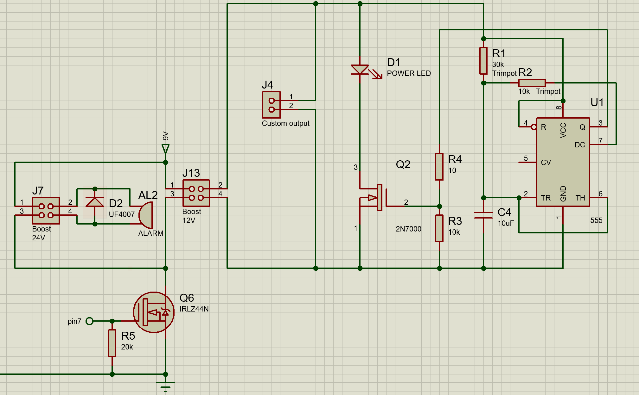
Task: Select the AL2 ALARM buzzer symbol
Action: point(146,215)
